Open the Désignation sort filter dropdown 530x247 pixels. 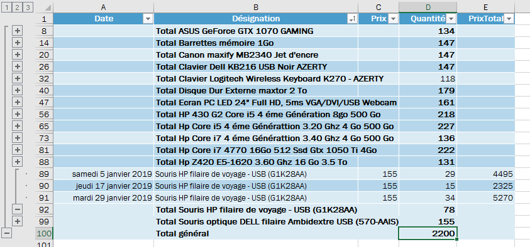point(352,19)
